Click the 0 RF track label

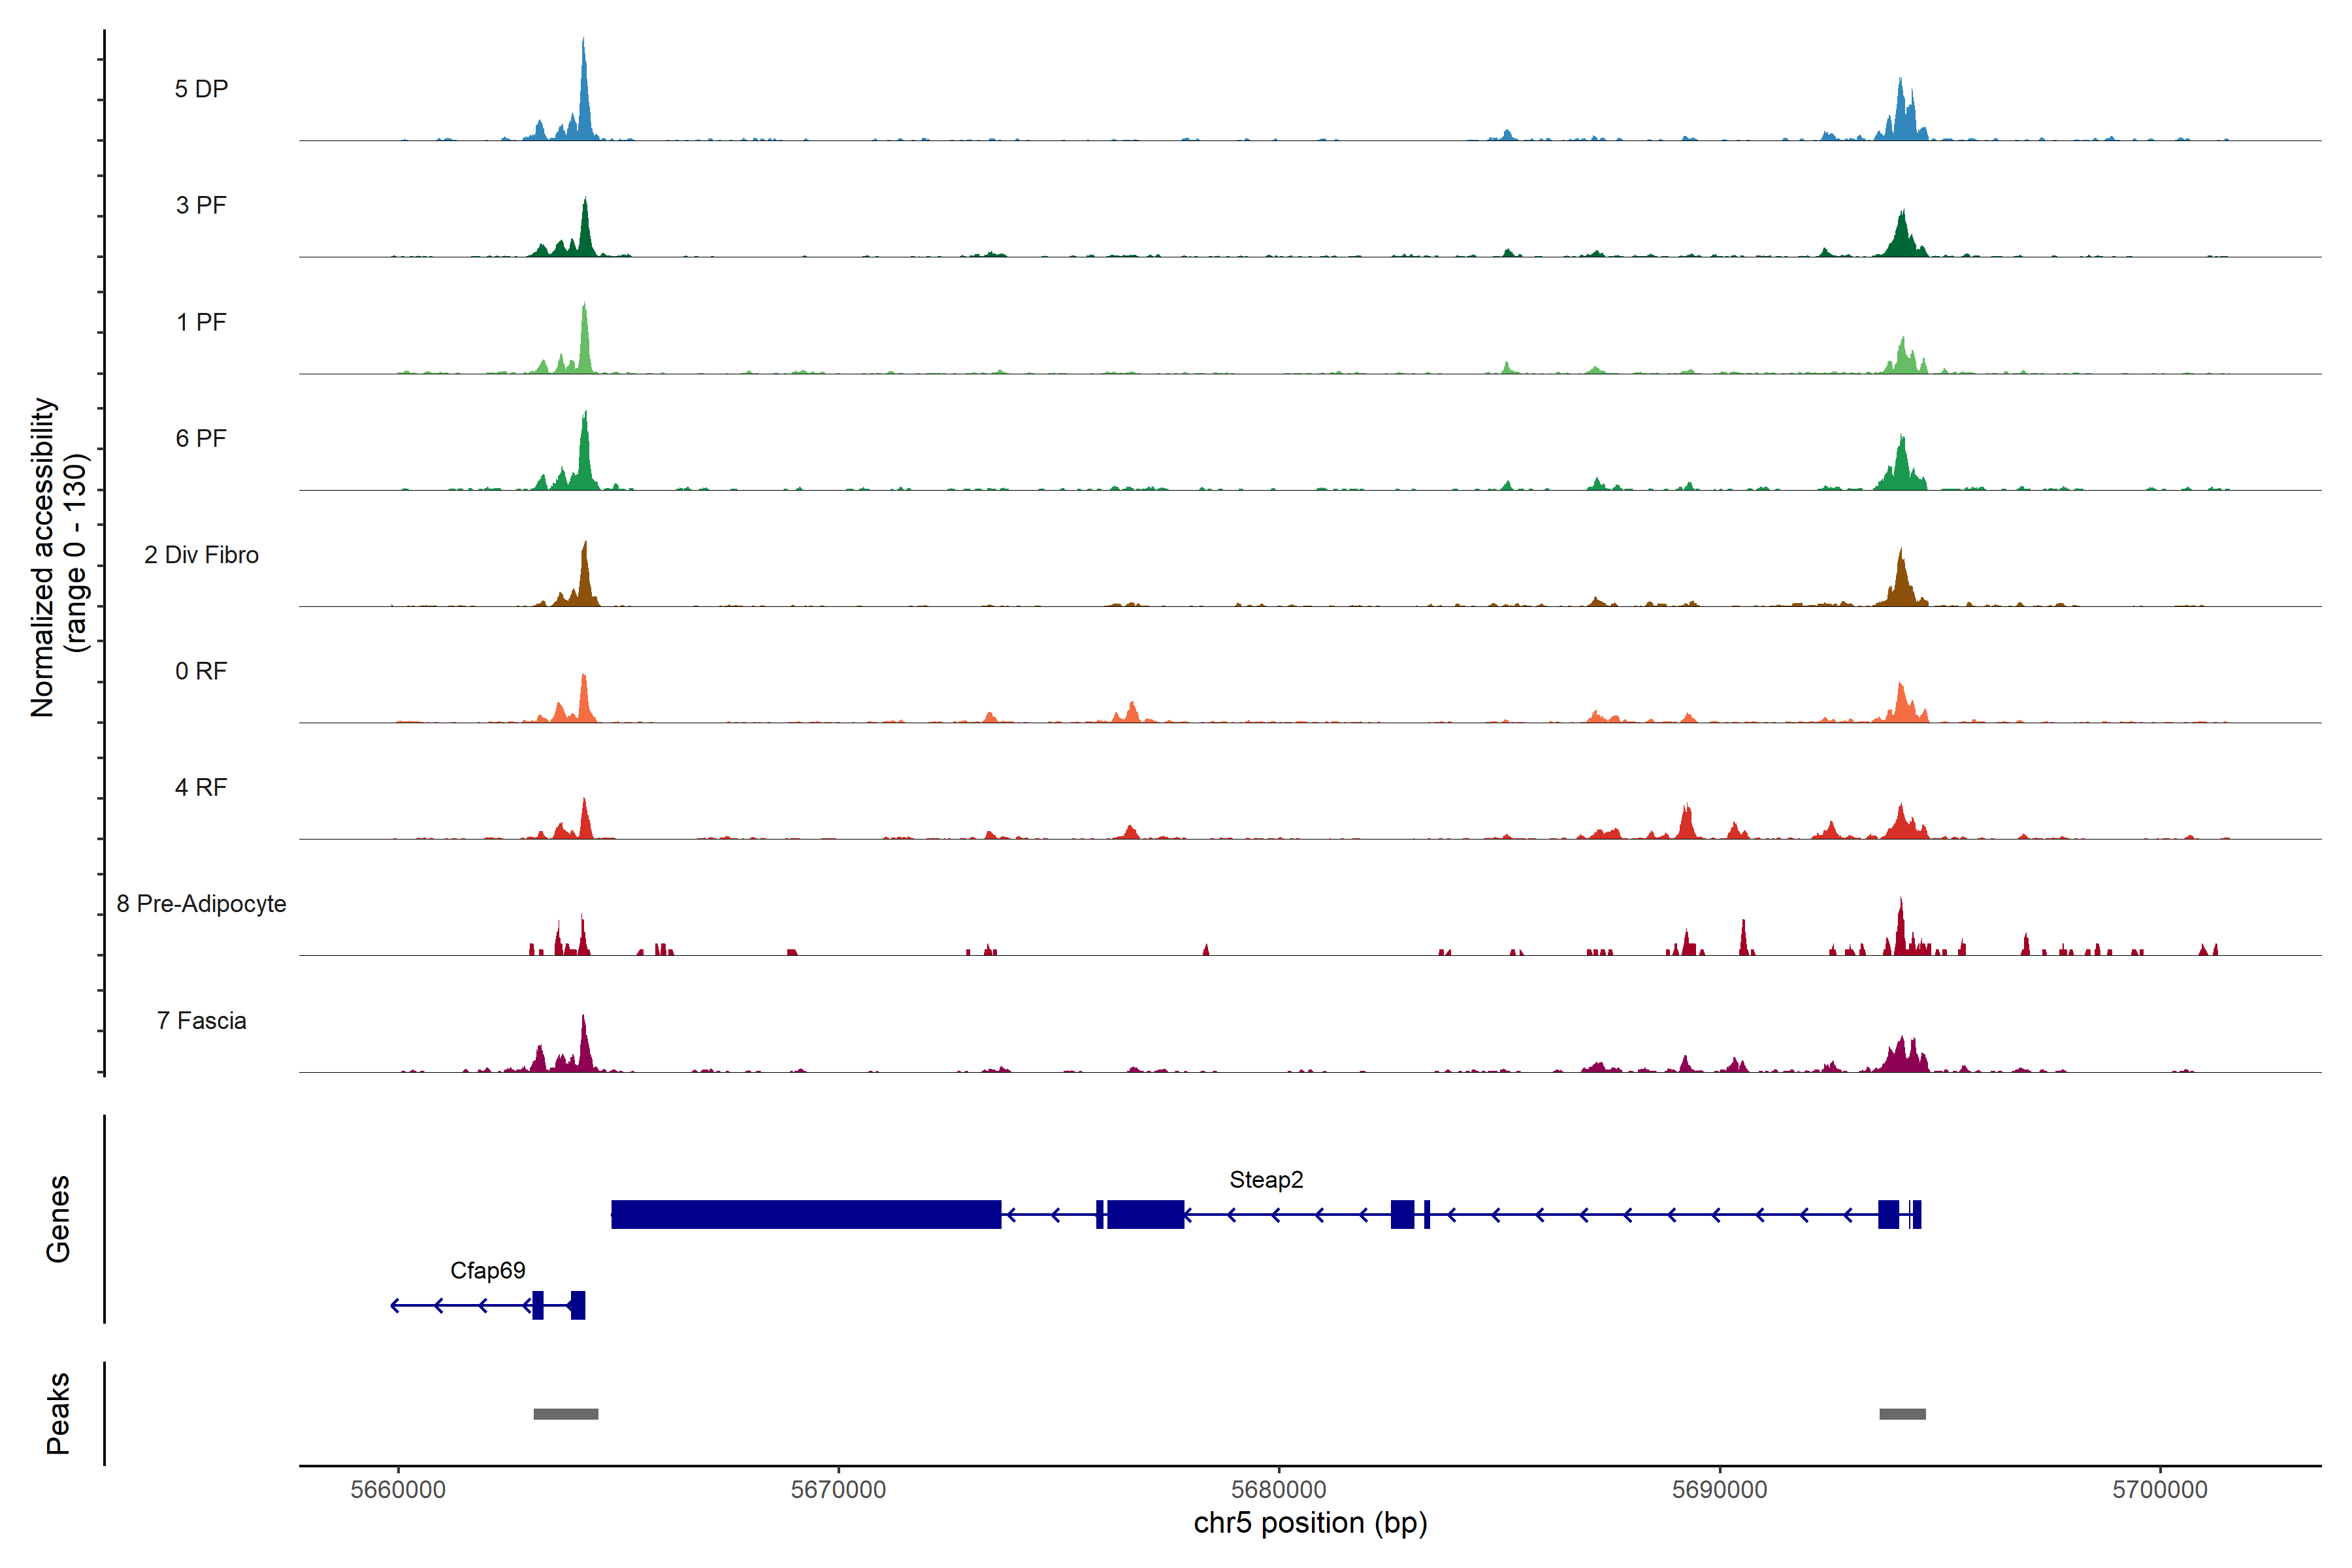click(201, 671)
